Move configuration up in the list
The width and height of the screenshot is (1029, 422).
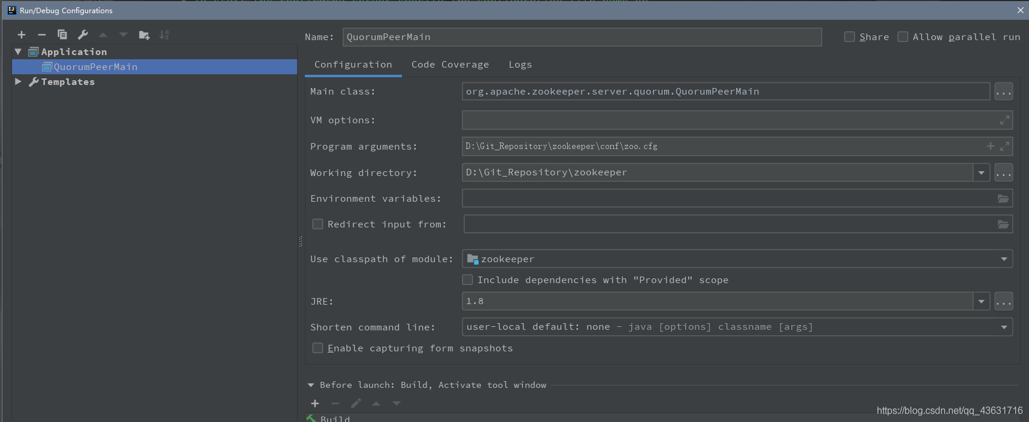(103, 35)
